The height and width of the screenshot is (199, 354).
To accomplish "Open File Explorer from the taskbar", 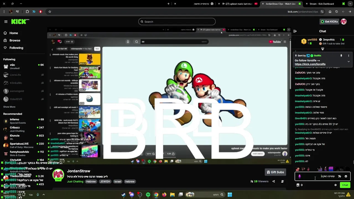I will coord(172,195).
